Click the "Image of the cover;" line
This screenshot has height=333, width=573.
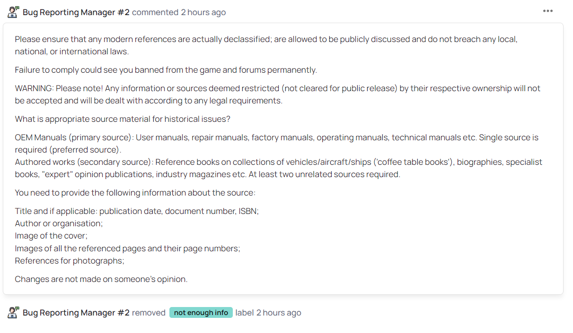click(x=51, y=236)
